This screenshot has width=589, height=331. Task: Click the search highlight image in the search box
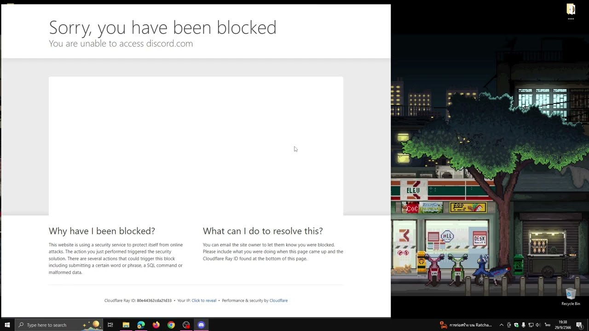(92, 325)
